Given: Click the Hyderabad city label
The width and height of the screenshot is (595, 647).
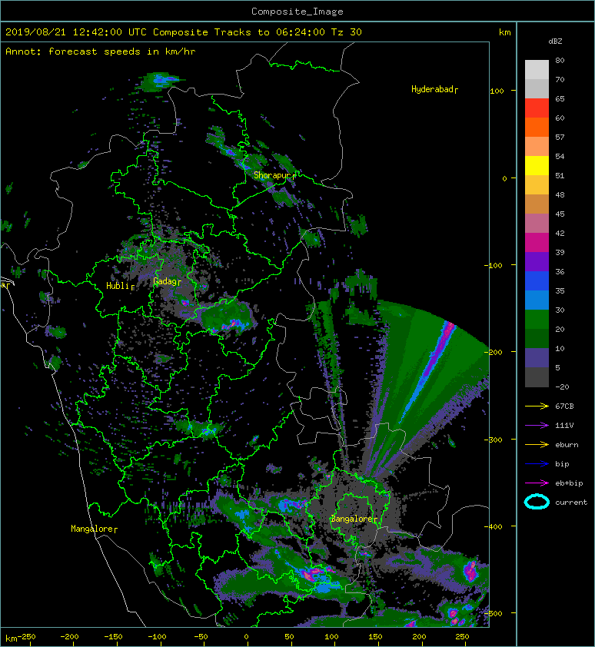Looking at the screenshot, I should coord(434,89).
